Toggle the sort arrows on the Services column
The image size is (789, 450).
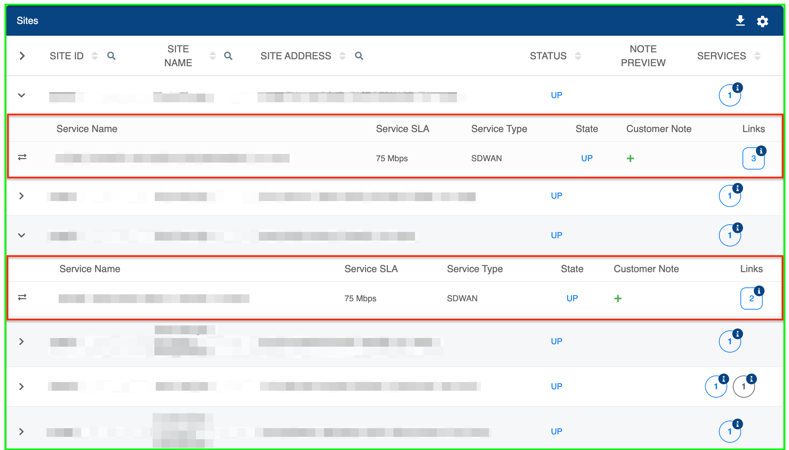(757, 56)
